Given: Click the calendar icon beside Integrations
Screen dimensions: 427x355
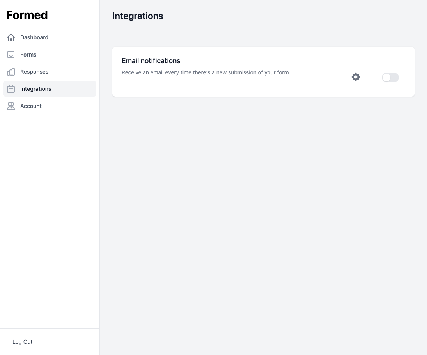Looking at the screenshot, I should click(11, 89).
